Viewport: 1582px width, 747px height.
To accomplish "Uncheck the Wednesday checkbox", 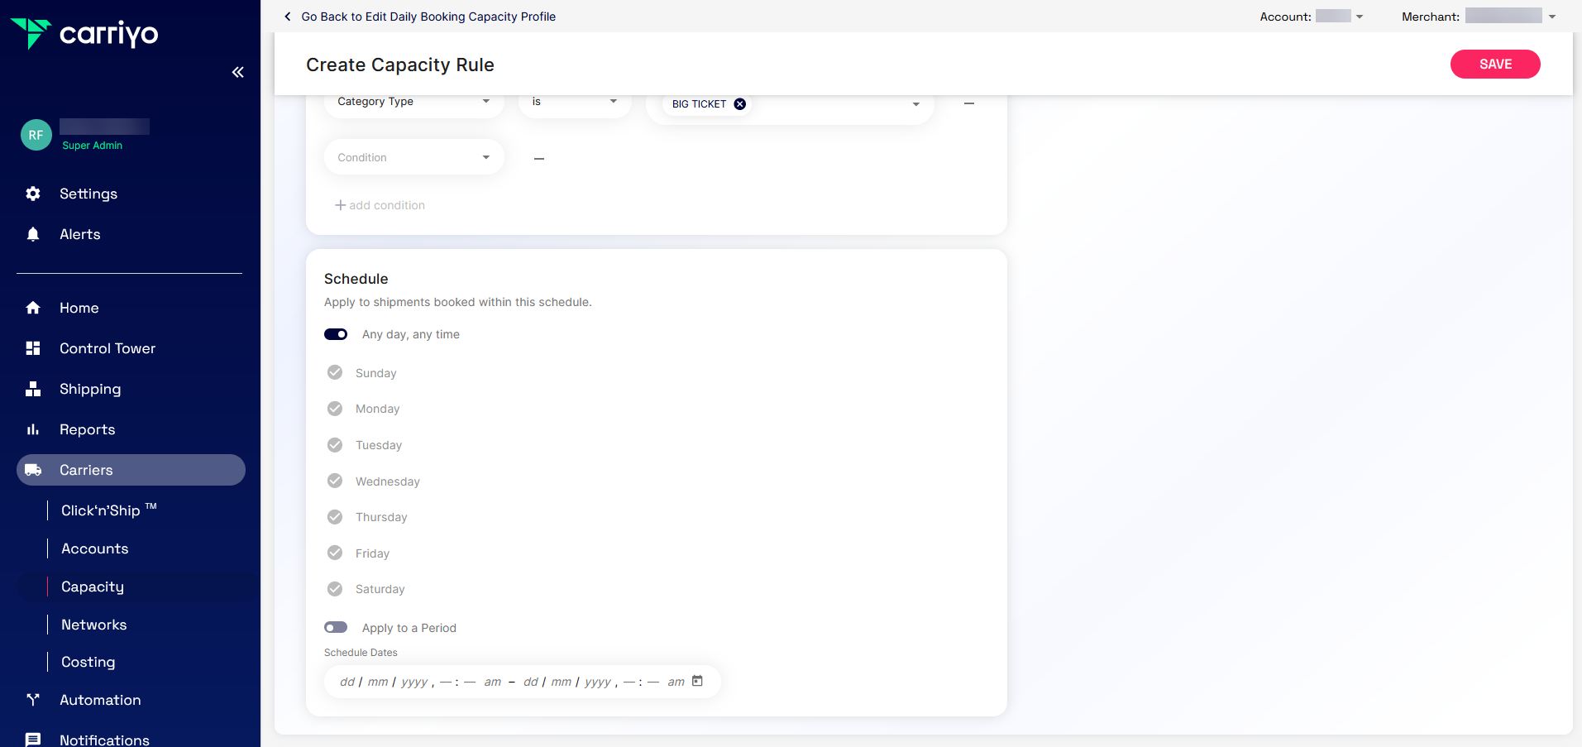I will coord(335,481).
